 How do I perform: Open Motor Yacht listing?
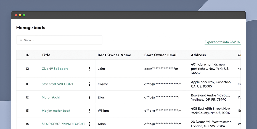coord(51,97)
